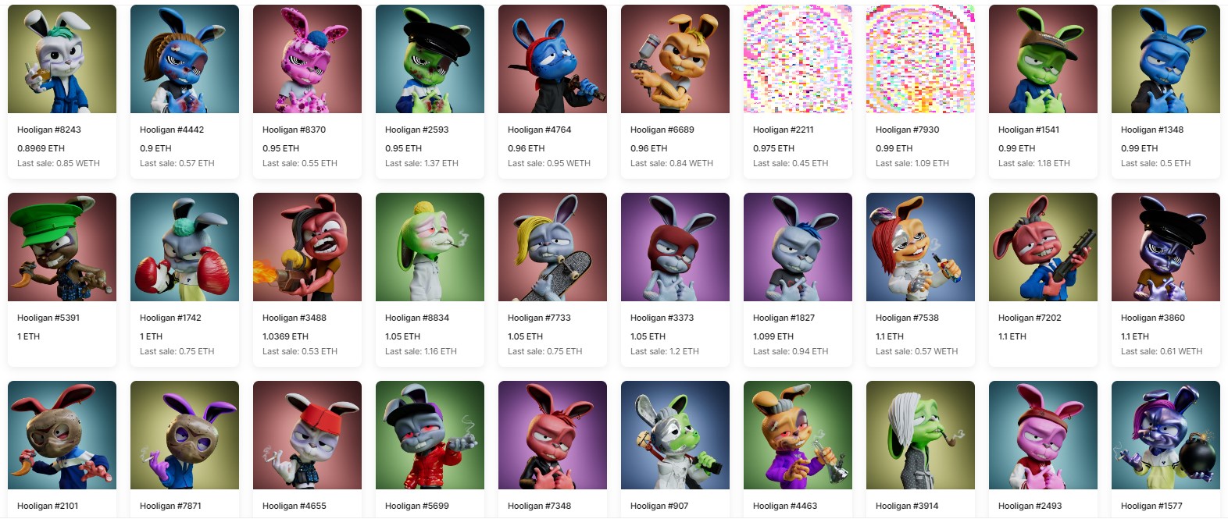Viewport: 1228px width, 519px height.
Task: Click the Hooligan #7538 title text
Action: click(907, 318)
